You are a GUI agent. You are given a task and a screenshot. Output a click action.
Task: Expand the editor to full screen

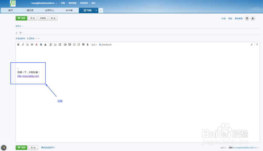coord(252,45)
